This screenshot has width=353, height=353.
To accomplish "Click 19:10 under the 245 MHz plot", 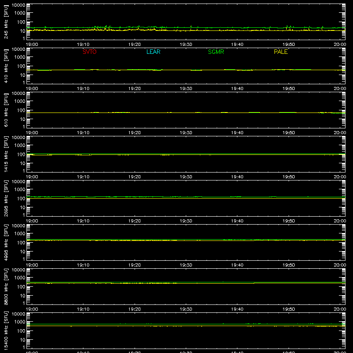I will 83,45.
